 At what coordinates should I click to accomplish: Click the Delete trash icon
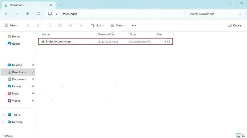(x=82, y=25)
